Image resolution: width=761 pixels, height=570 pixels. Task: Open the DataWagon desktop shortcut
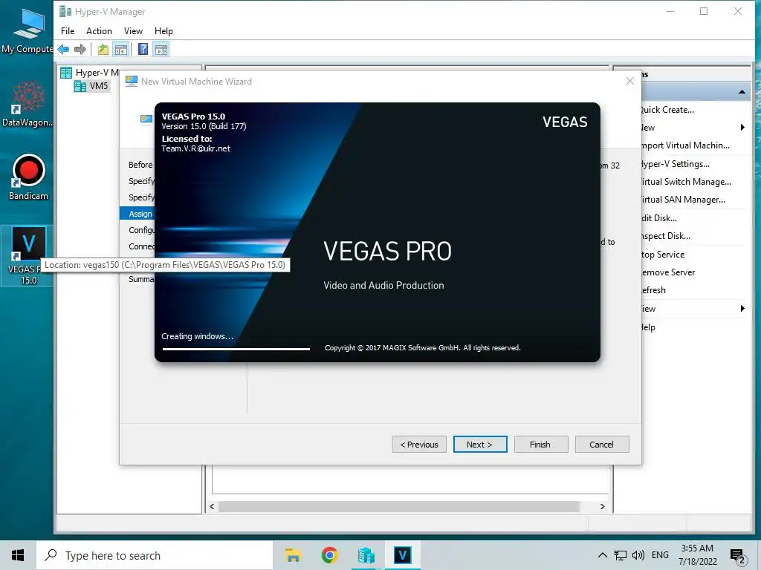[27, 104]
